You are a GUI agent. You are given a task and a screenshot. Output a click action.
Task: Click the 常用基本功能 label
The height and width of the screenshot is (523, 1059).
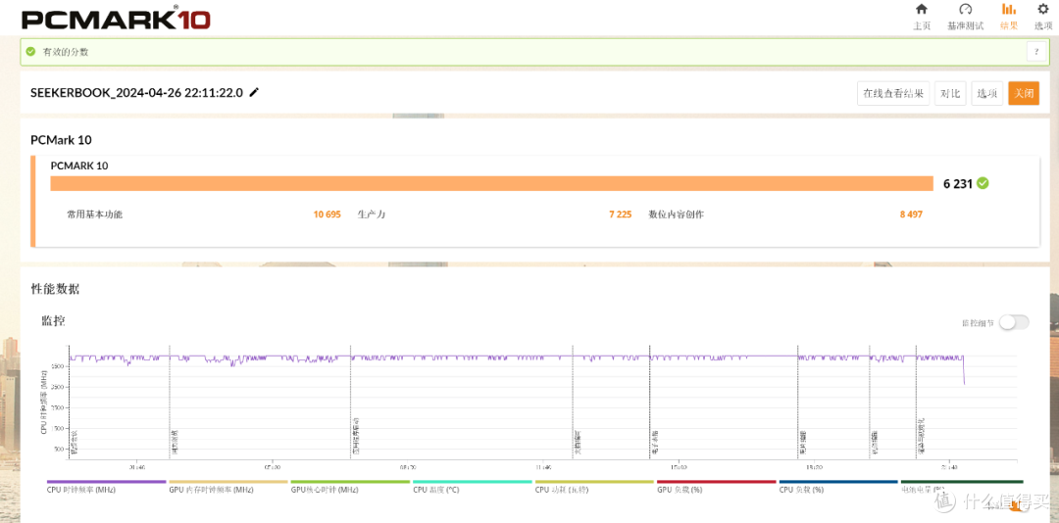pos(94,214)
